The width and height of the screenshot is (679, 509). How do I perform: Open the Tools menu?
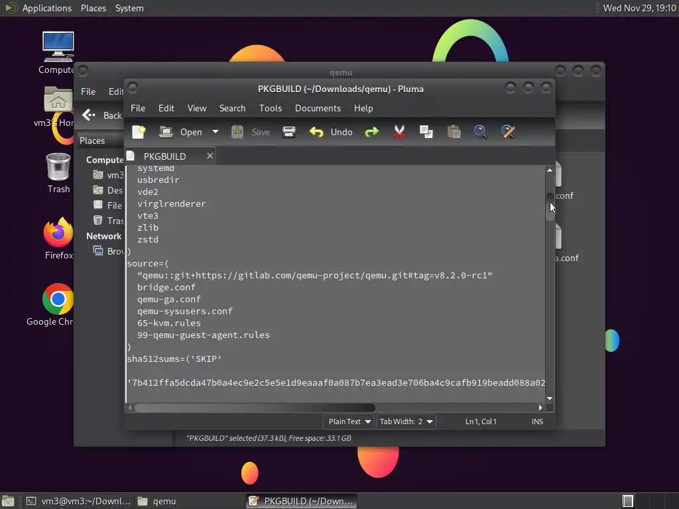tap(271, 108)
